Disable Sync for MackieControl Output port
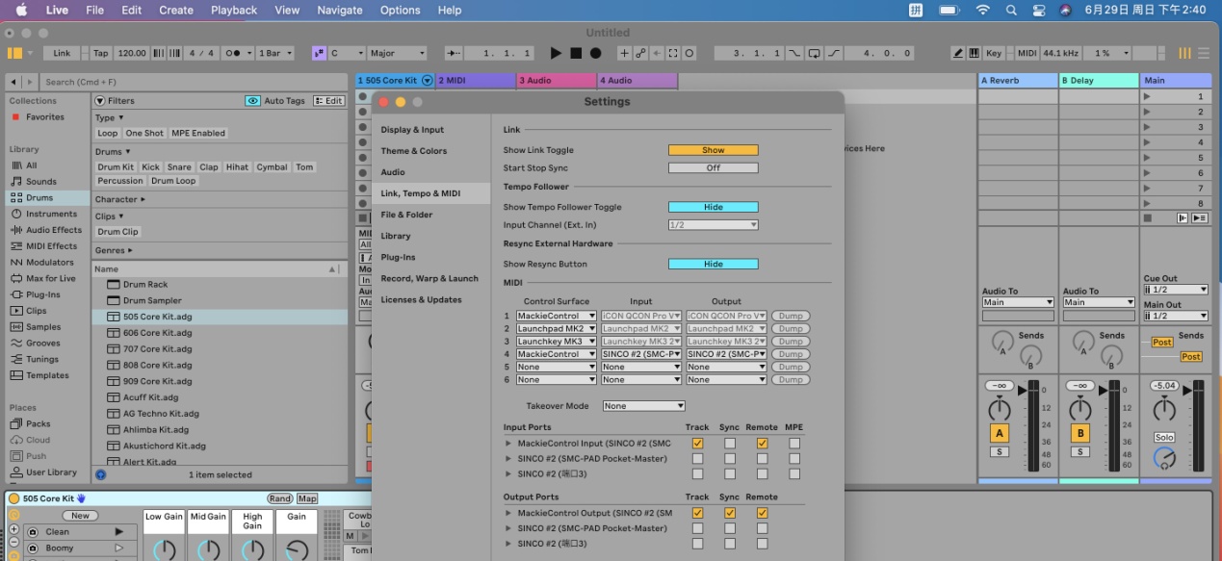 pyautogui.click(x=730, y=513)
